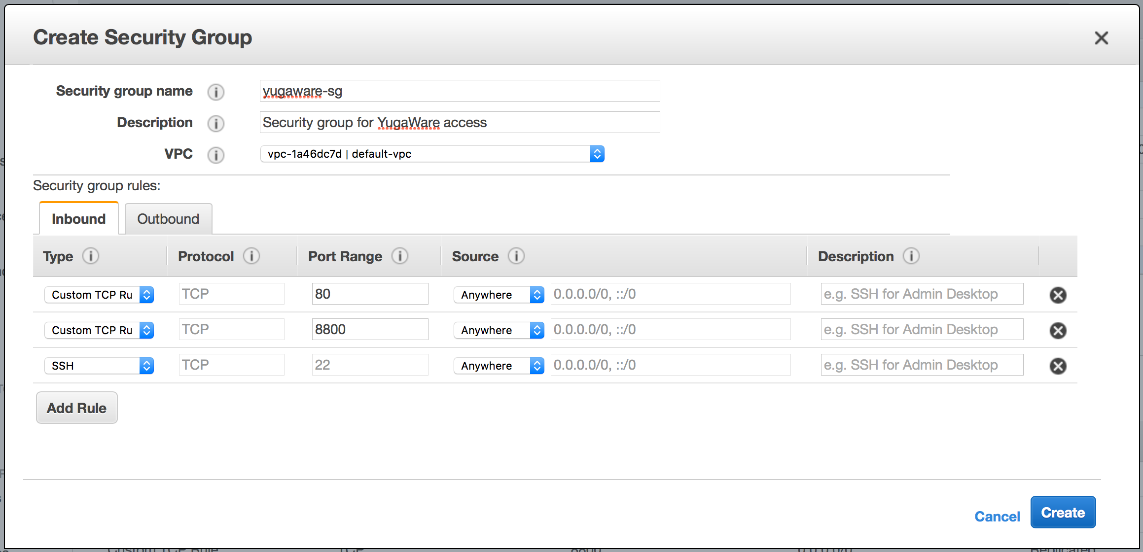
Task: Switch to the Outbound tab
Action: coord(168,219)
